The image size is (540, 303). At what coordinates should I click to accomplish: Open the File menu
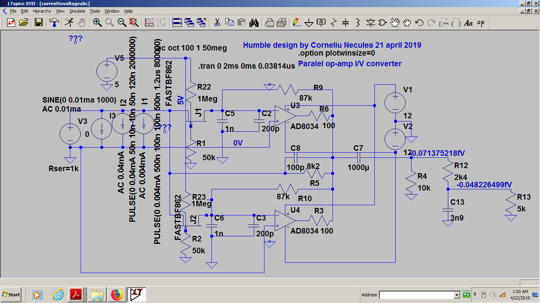pos(13,11)
